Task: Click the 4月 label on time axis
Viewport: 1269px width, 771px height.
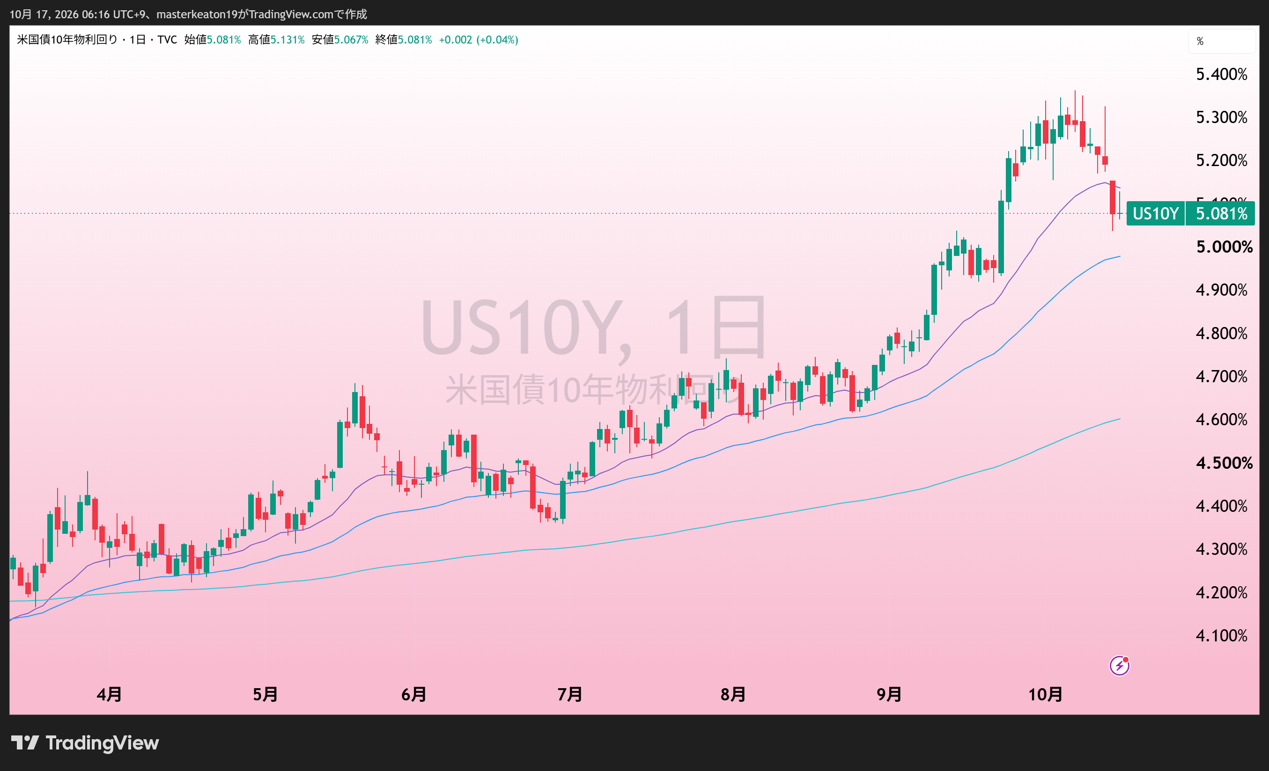Action: 109,694
